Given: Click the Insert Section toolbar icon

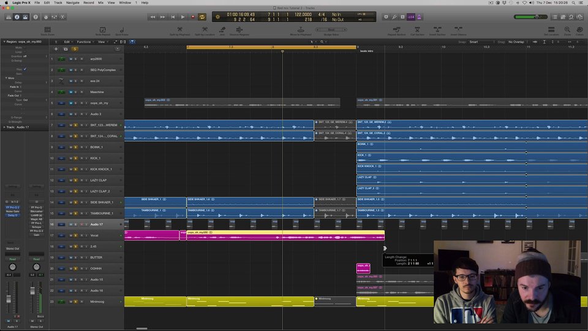Looking at the screenshot, I should coord(437,31).
